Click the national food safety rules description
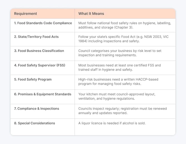The image size is (186, 144). [123, 25]
